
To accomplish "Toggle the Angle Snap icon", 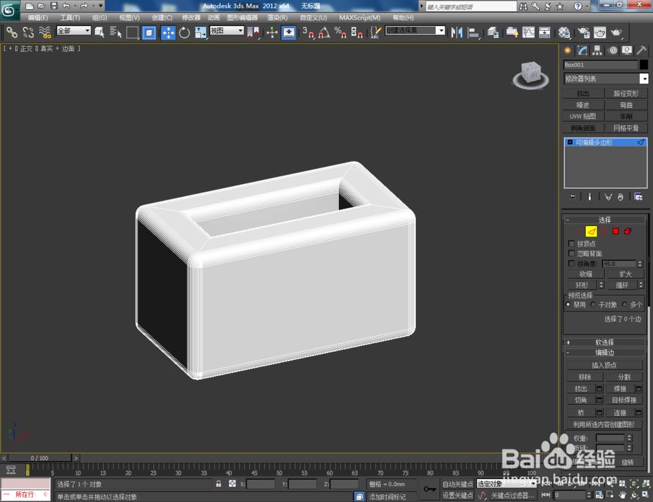I will tap(325, 32).
